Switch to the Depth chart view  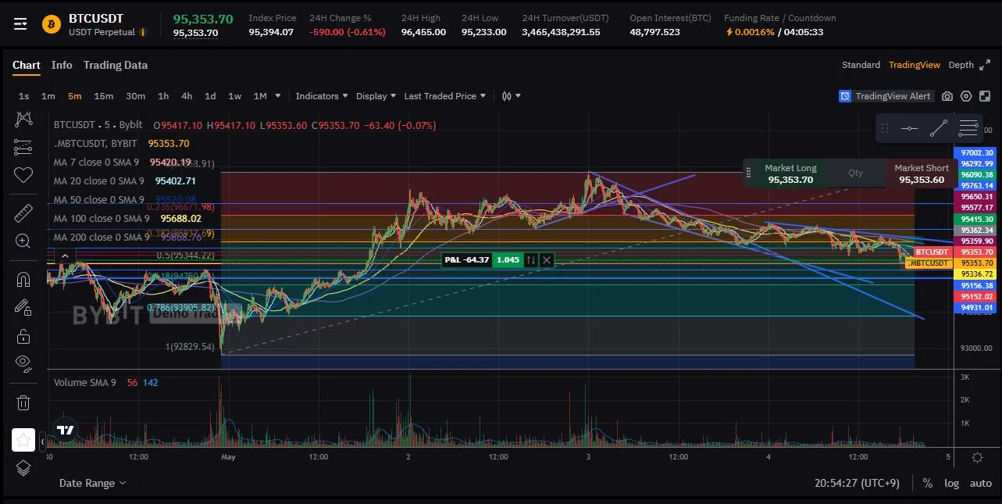(x=961, y=65)
